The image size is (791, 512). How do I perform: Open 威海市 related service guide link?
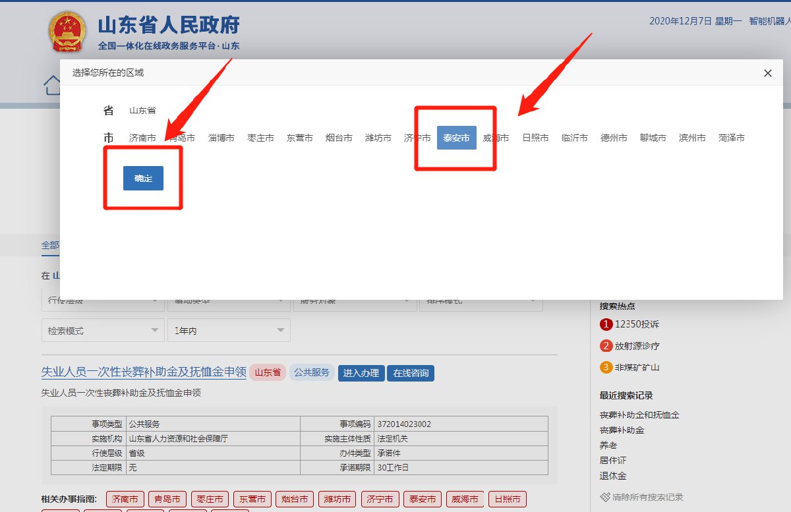click(x=465, y=499)
